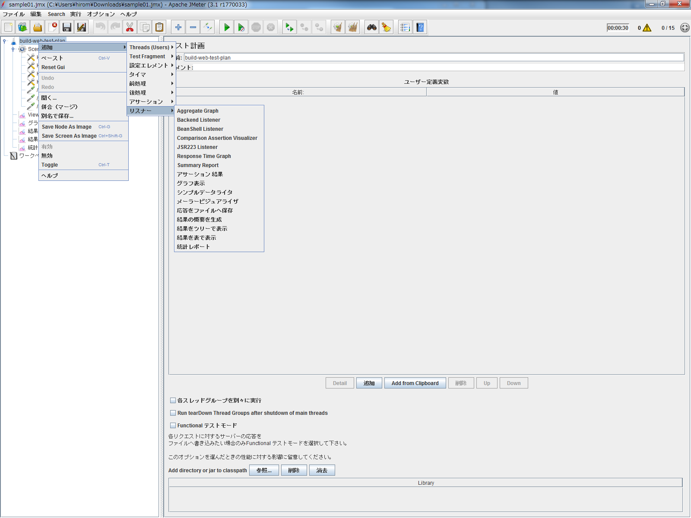This screenshot has height=518, width=691.
Task: Click the Save As icon with the pencil
Action: tap(82, 27)
